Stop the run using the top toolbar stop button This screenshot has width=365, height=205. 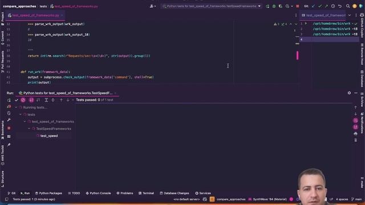click(298, 6)
